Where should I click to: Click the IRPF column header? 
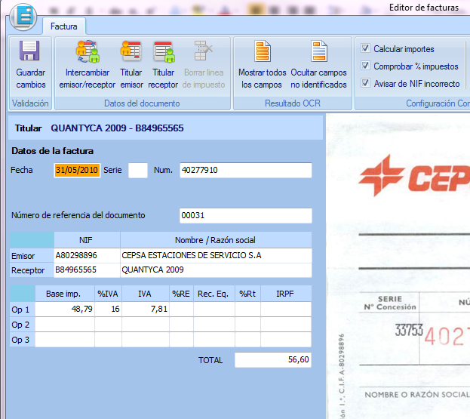[x=286, y=294]
